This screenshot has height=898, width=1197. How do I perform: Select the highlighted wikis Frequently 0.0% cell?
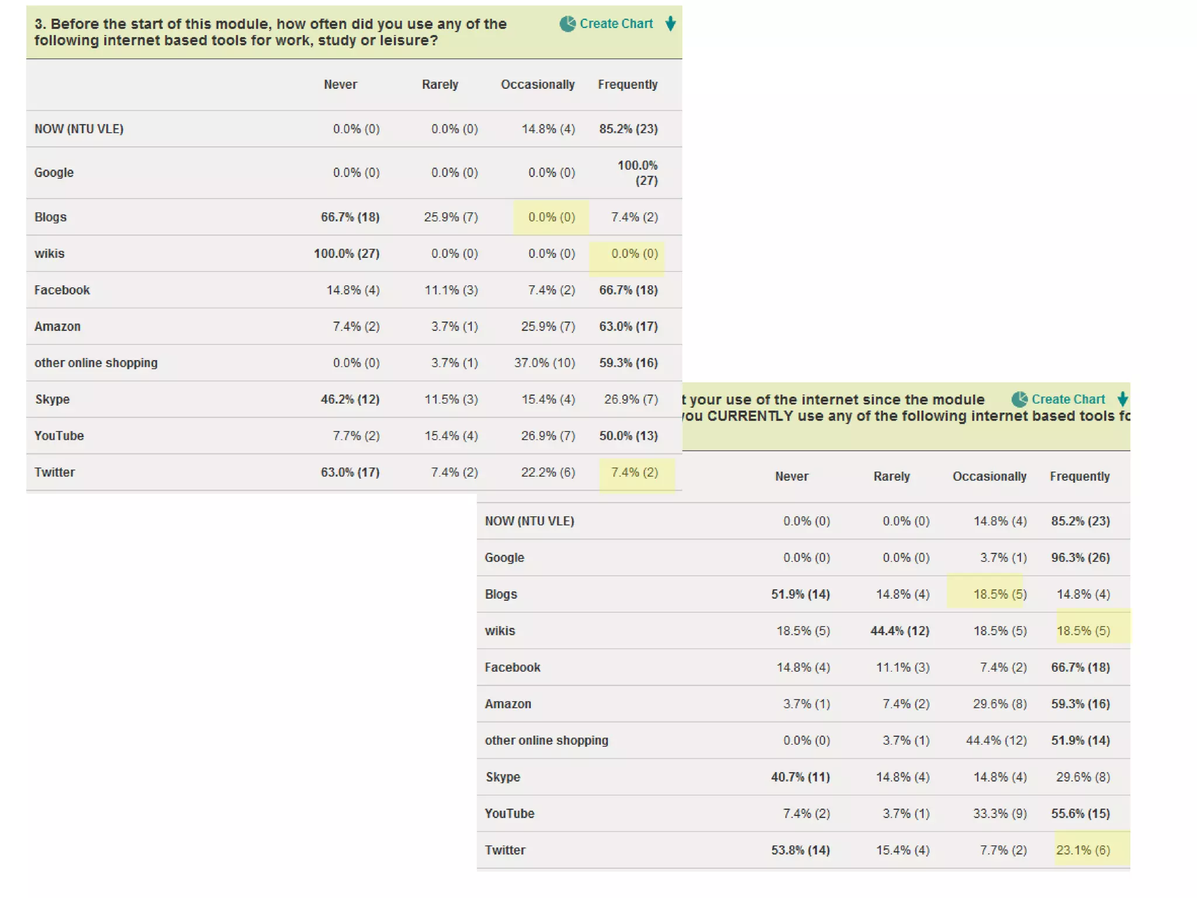tap(634, 254)
